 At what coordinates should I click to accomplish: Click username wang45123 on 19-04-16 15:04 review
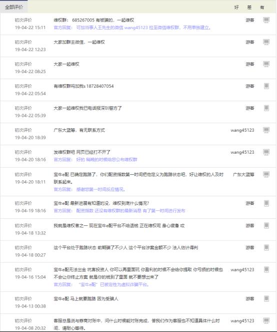click(x=242, y=269)
